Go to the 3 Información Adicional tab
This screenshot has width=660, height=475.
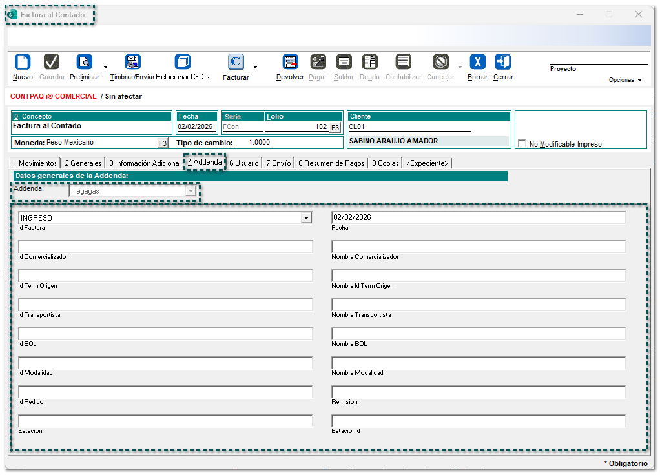tap(145, 163)
